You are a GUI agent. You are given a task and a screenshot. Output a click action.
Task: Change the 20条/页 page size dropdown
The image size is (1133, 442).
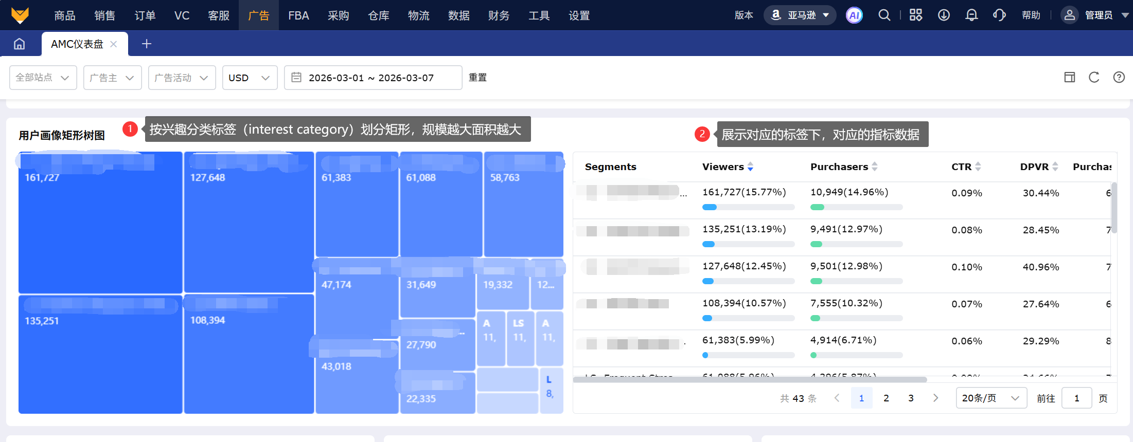[x=992, y=398]
